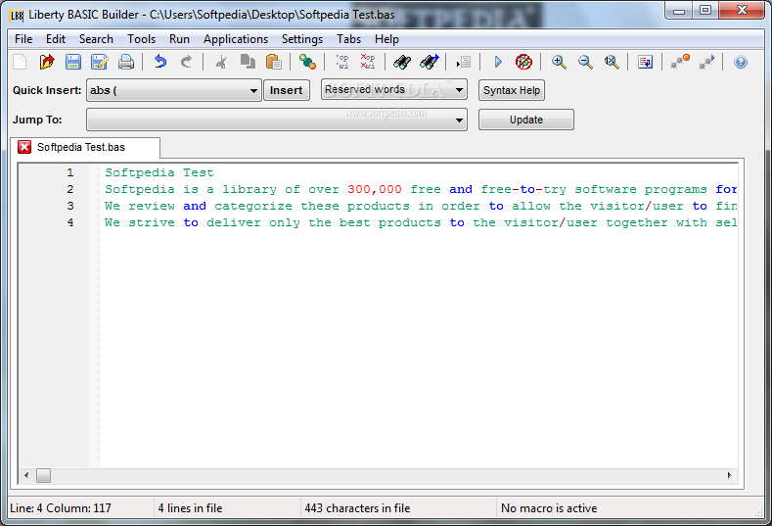This screenshot has width=772, height=526.
Task: Maximize the Liberty BASIC Builder window
Action: click(x=705, y=11)
